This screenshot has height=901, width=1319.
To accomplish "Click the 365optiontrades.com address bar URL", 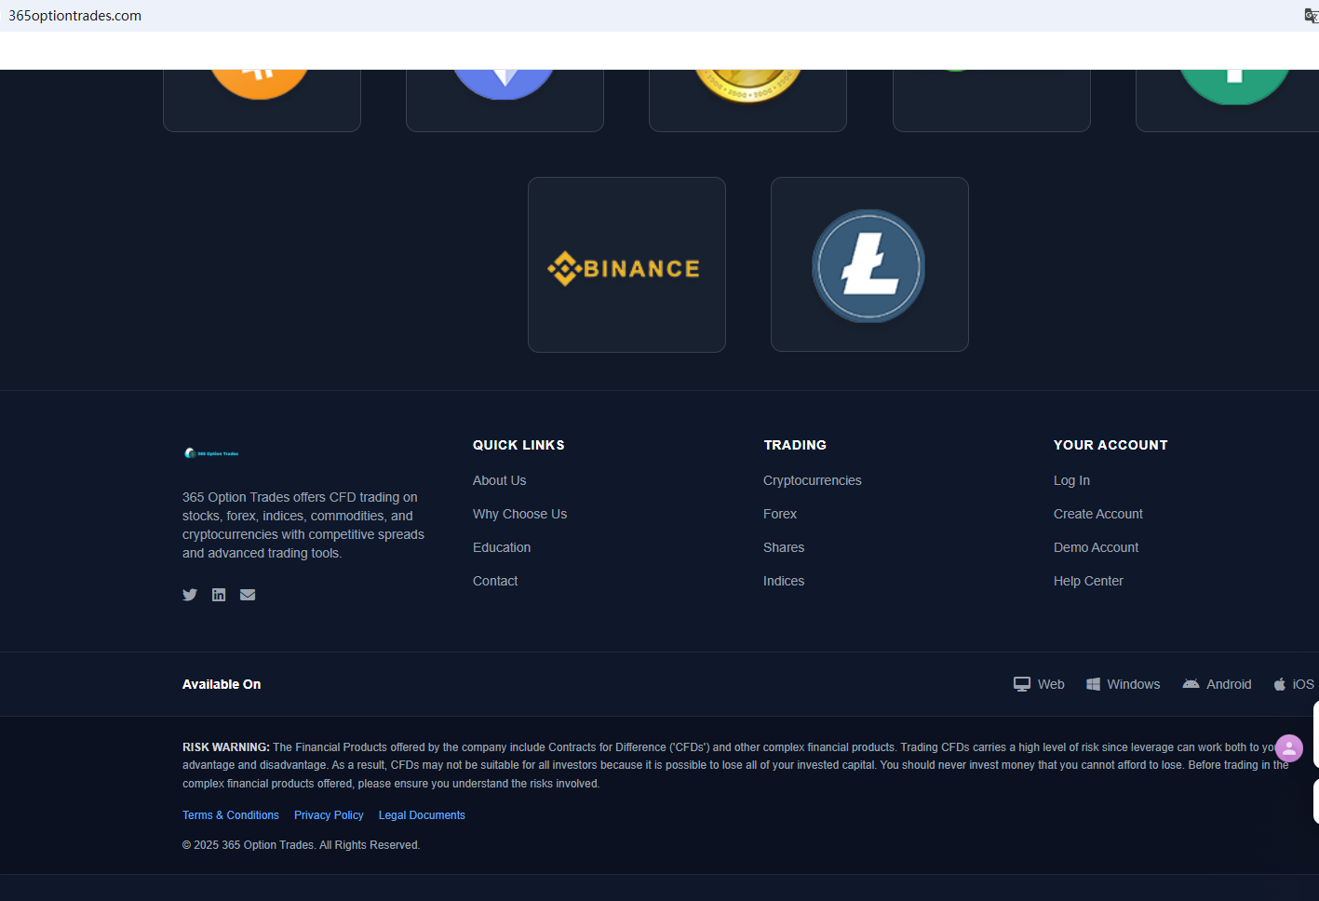I will pyautogui.click(x=75, y=16).
